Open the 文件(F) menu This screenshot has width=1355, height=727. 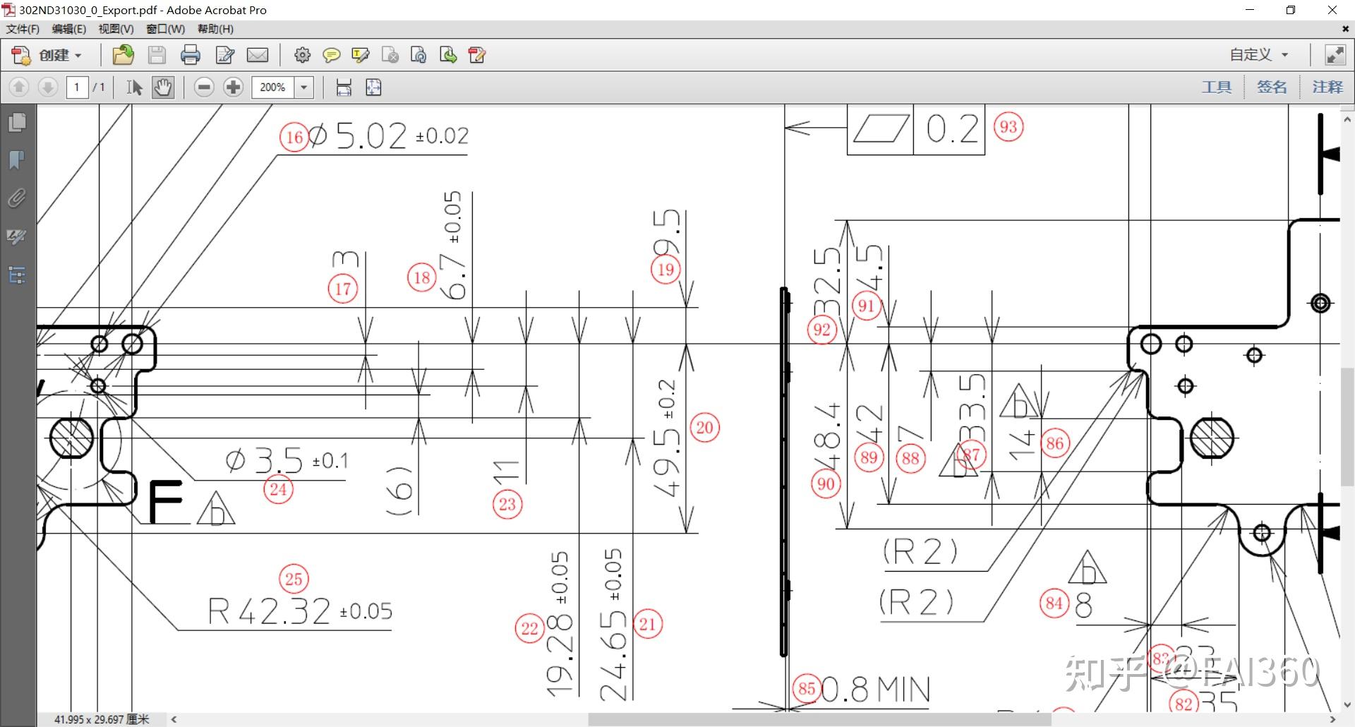23,29
